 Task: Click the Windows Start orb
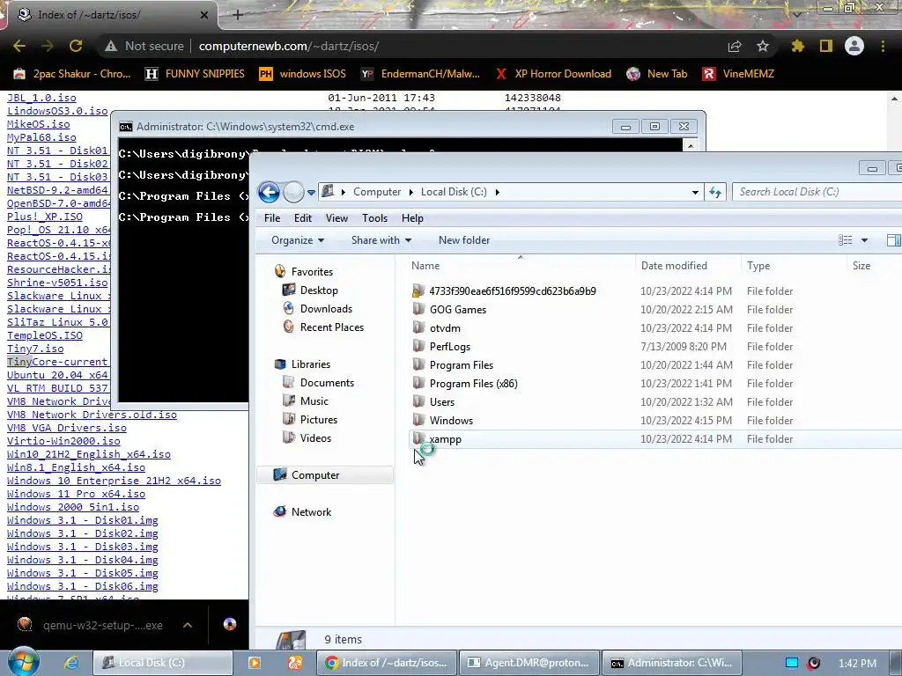coord(23,662)
